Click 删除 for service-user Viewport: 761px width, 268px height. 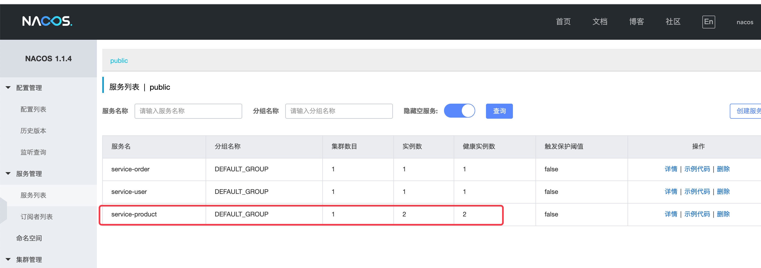(x=723, y=192)
